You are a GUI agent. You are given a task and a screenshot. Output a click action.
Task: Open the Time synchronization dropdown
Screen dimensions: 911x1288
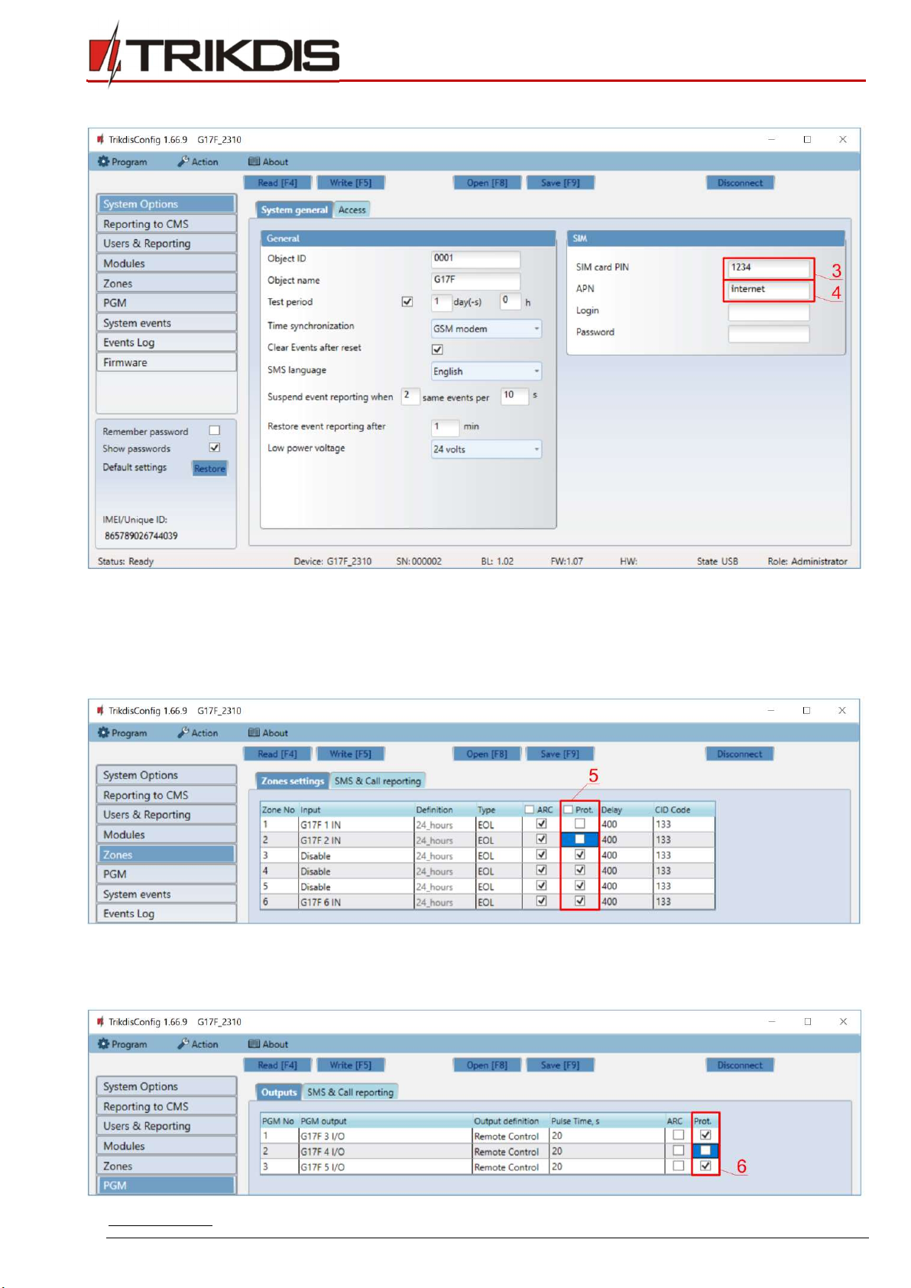tap(486, 329)
